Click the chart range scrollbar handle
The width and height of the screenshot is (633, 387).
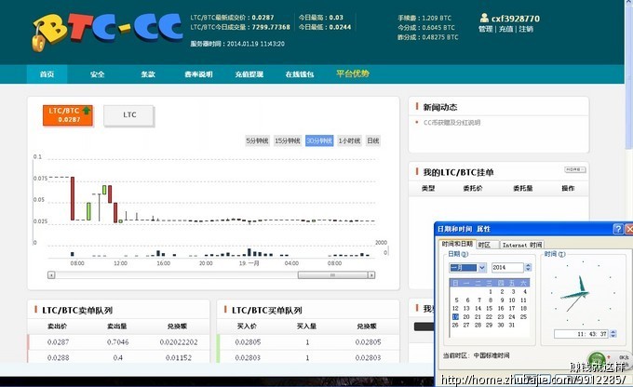click(332, 274)
